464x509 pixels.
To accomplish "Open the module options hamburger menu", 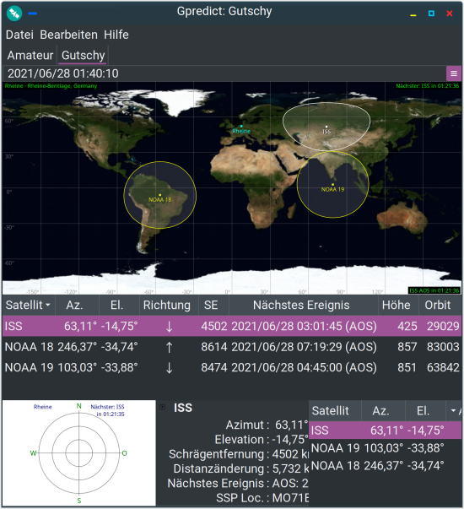I will tap(454, 73).
